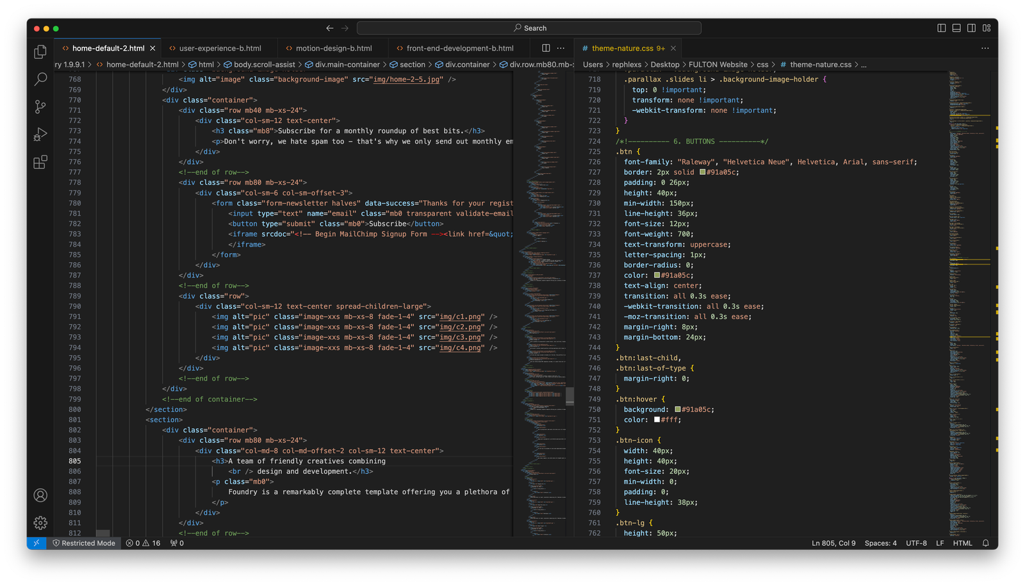The width and height of the screenshot is (1025, 585).
Task: Open the Customize Layout icon
Action: 987,28
